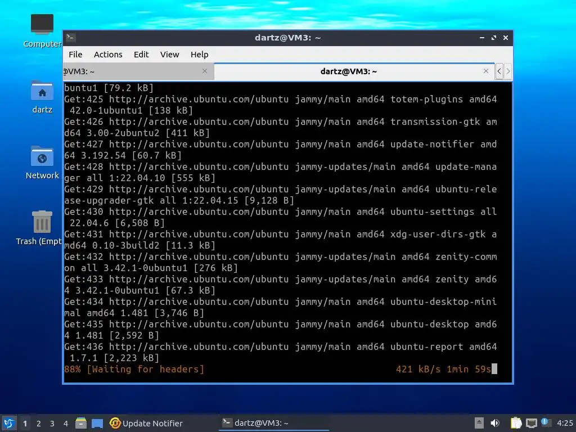This screenshot has width=576, height=432.
Task: Open the Actions menu
Action: [108, 55]
